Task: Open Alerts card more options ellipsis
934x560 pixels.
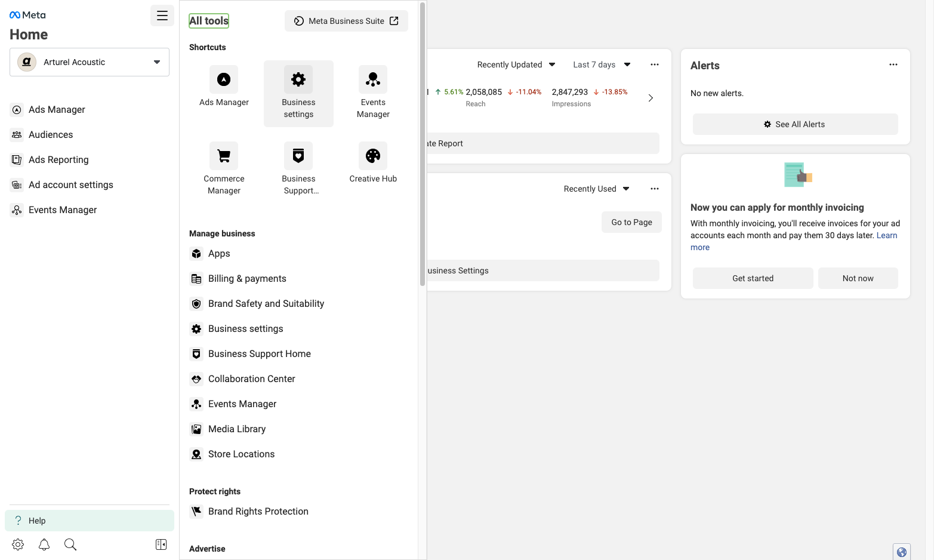Action: pyautogui.click(x=893, y=64)
